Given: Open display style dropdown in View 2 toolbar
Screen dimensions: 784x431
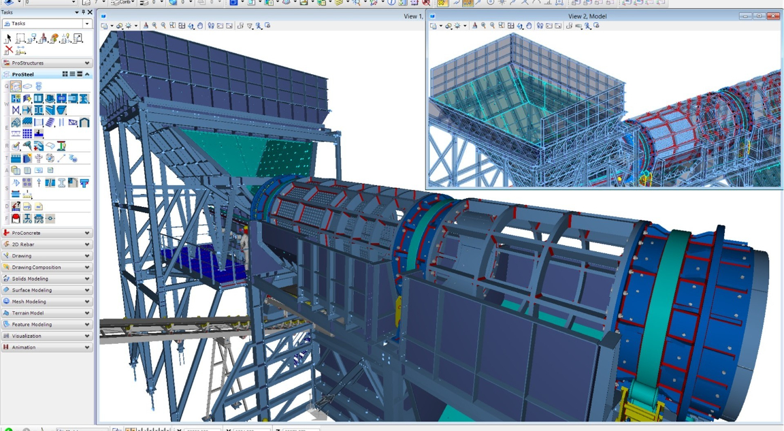Looking at the screenshot, I should (x=450, y=25).
